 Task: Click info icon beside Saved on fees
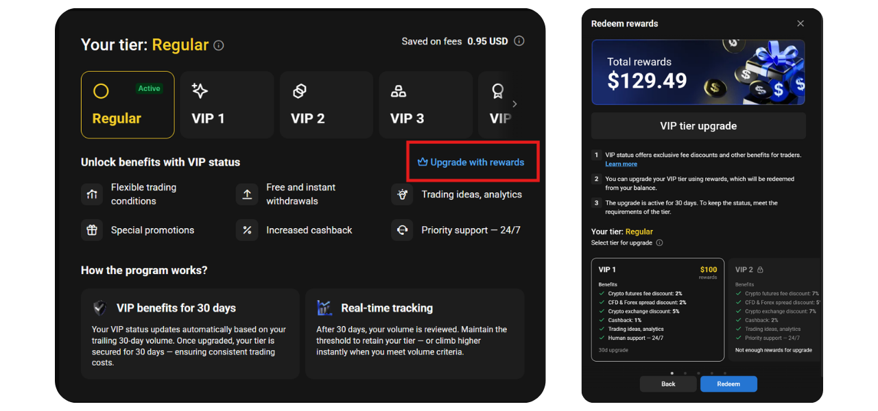pyautogui.click(x=519, y=41)
